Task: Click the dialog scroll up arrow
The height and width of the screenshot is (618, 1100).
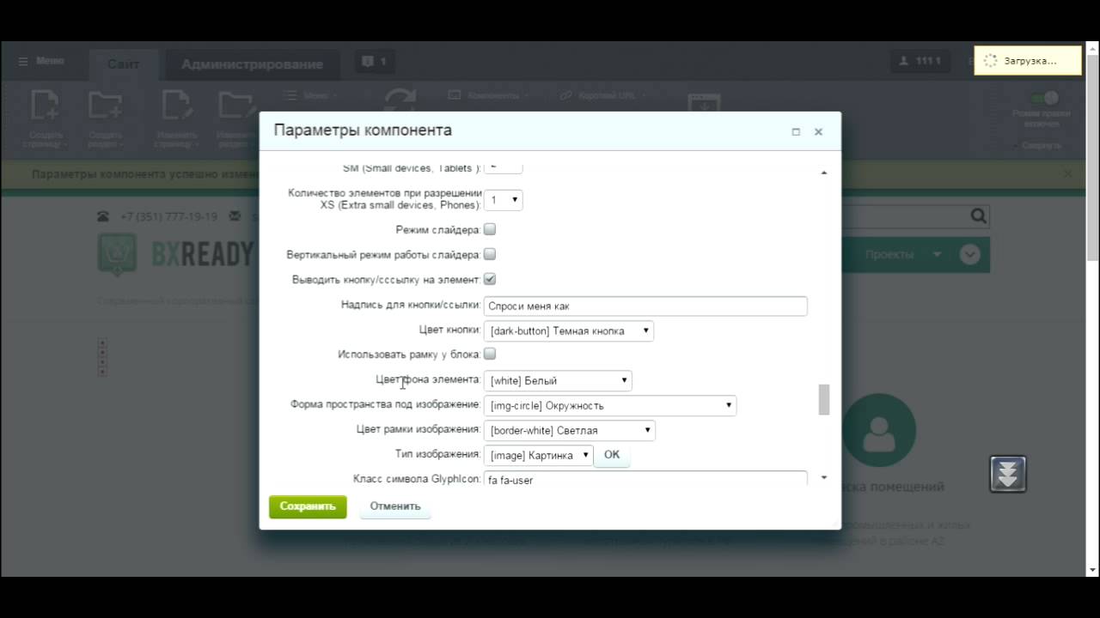Action: (824, 173)
